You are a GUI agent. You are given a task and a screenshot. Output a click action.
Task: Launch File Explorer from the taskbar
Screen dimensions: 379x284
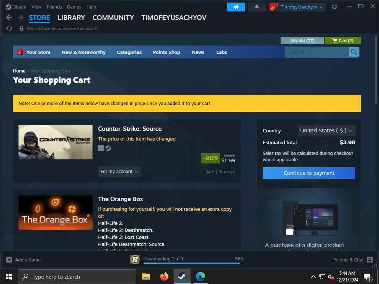(146, 277)
